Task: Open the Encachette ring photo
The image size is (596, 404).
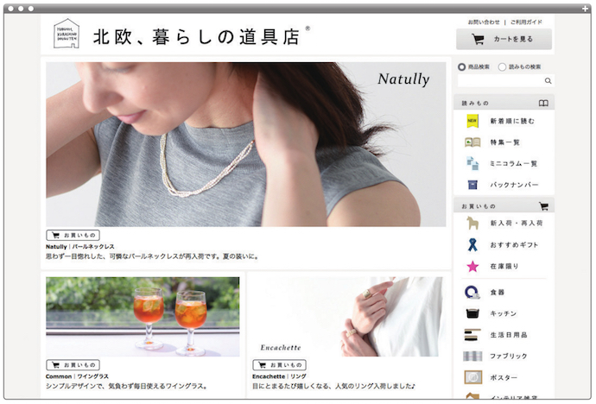Action: click(349, 317)
